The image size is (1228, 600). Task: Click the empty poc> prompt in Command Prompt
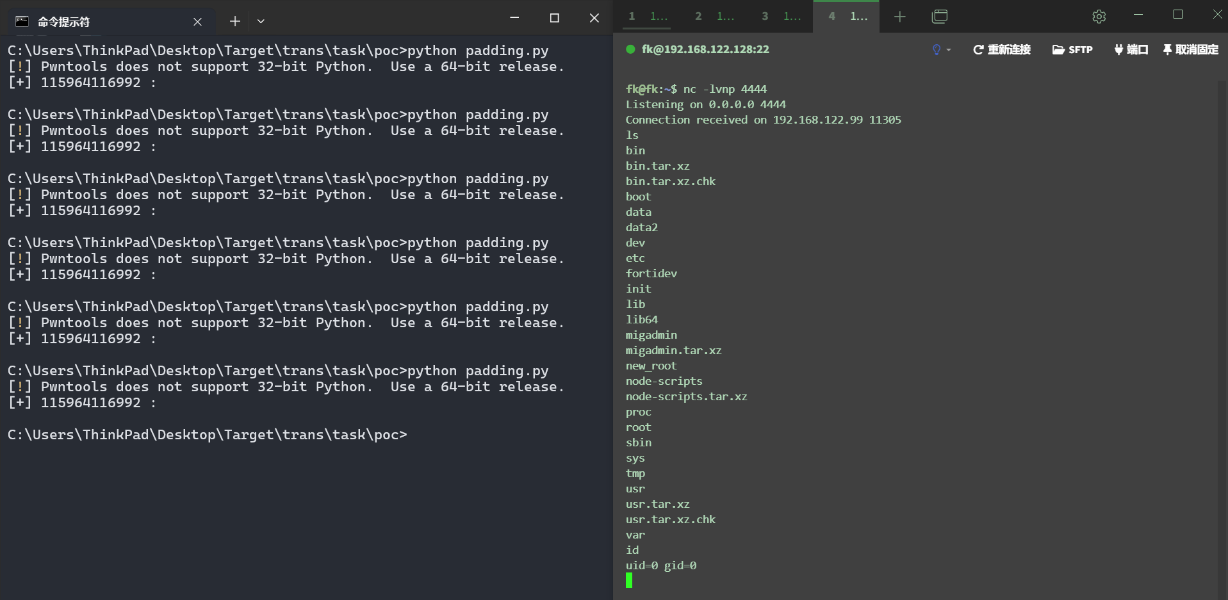click(x=208, y=435)
